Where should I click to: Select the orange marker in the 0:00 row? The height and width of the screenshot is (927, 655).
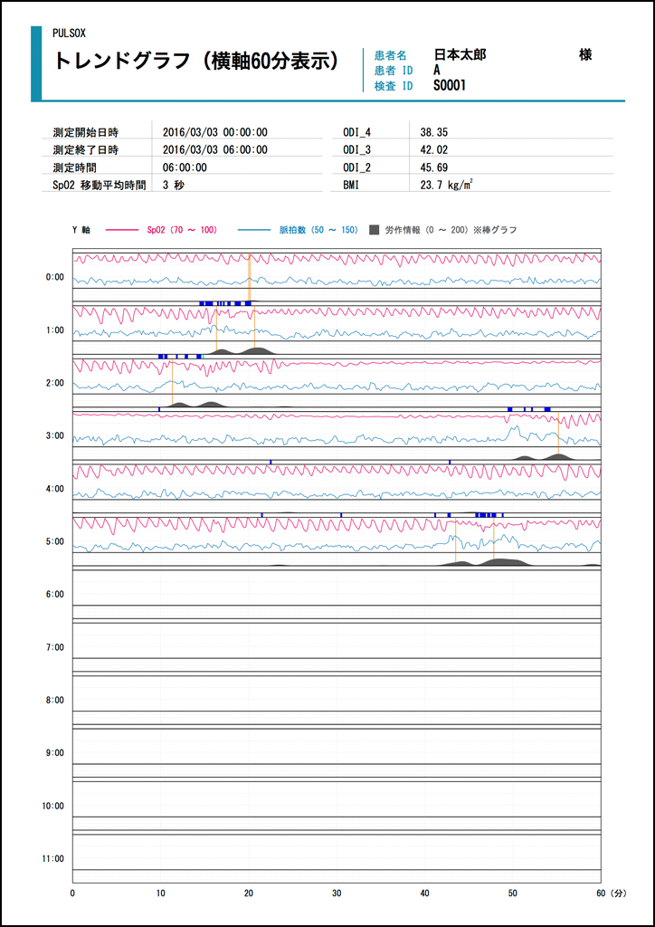click(249, 272)
